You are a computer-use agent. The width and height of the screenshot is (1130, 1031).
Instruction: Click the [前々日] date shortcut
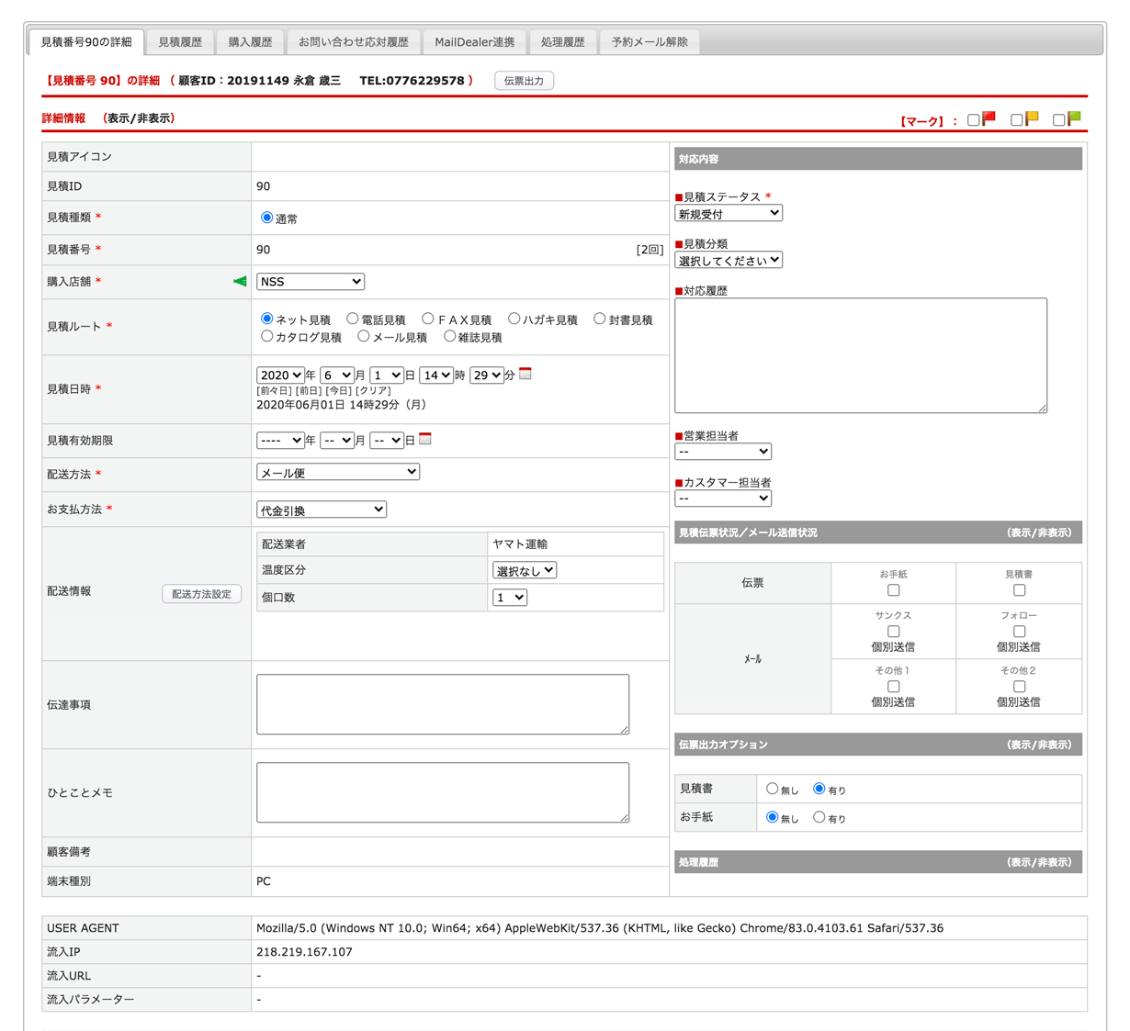(x=274, y=390)
